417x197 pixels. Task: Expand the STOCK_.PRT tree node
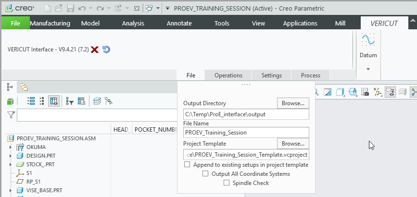pos(11,164)
